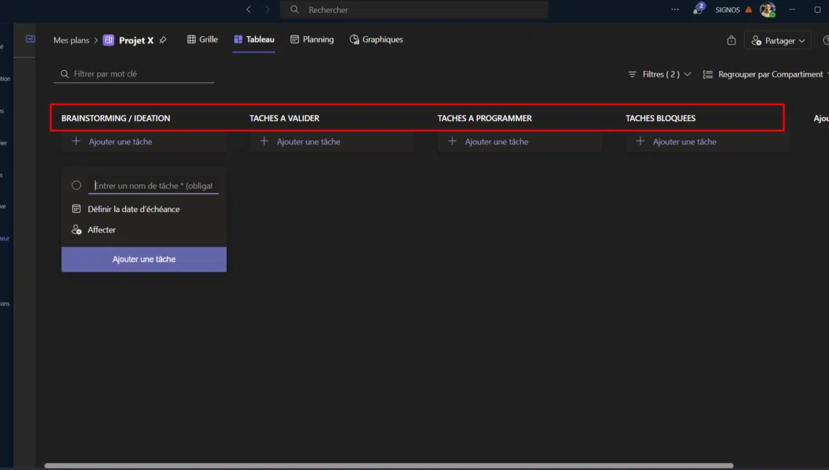Viewport: 829px width, 470px height.
Task: Click the forward navigation arrow
Action: (x=267, y=10)
